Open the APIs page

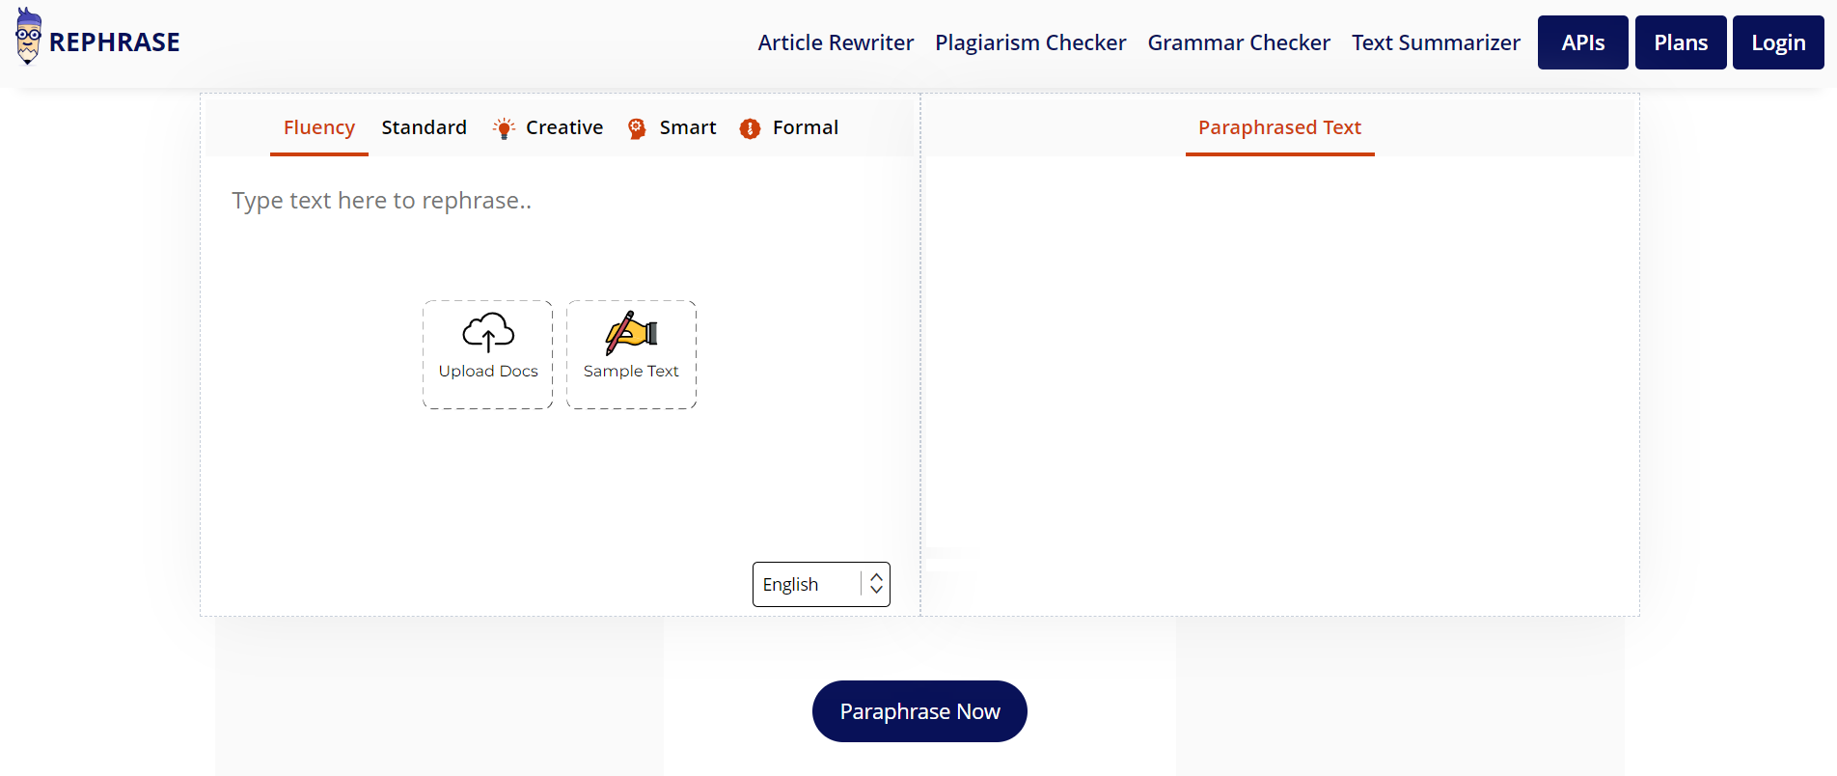[1583, 42]
